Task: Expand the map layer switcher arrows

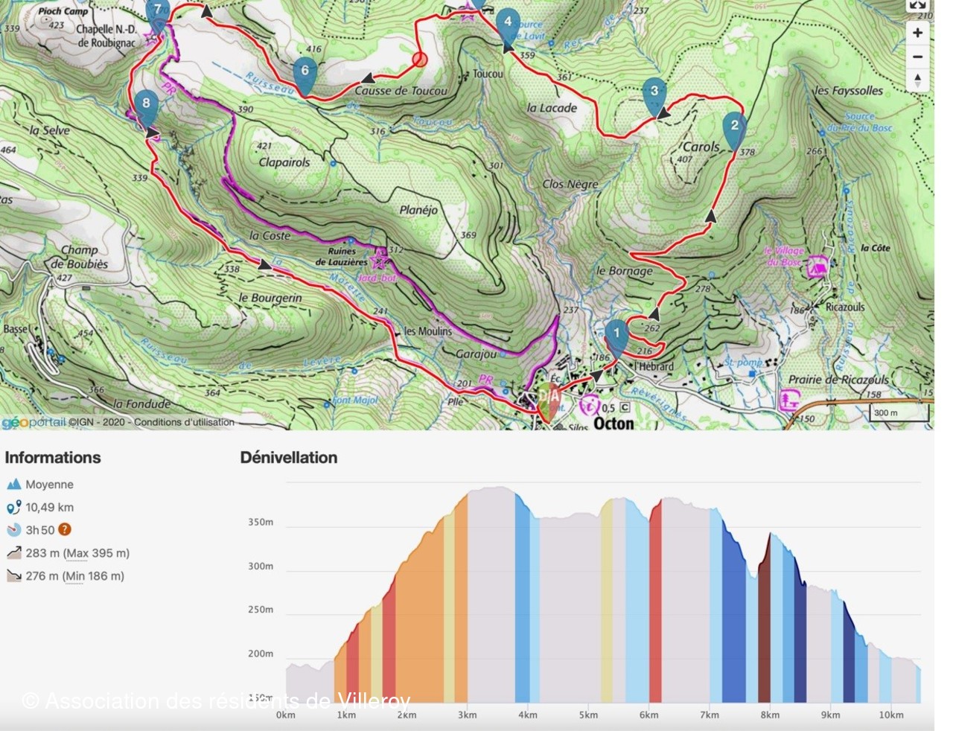Action: tap(917, 80)
